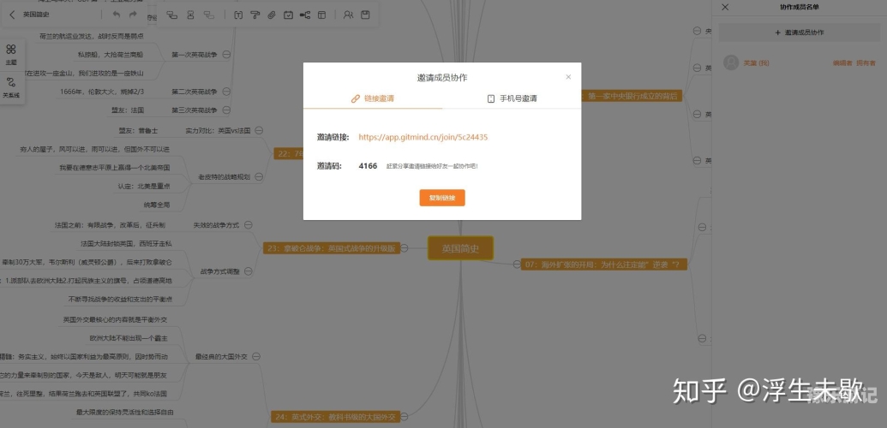Click the avatar of 关黛 (我)
Screen dimensions: 887x428
731,62
